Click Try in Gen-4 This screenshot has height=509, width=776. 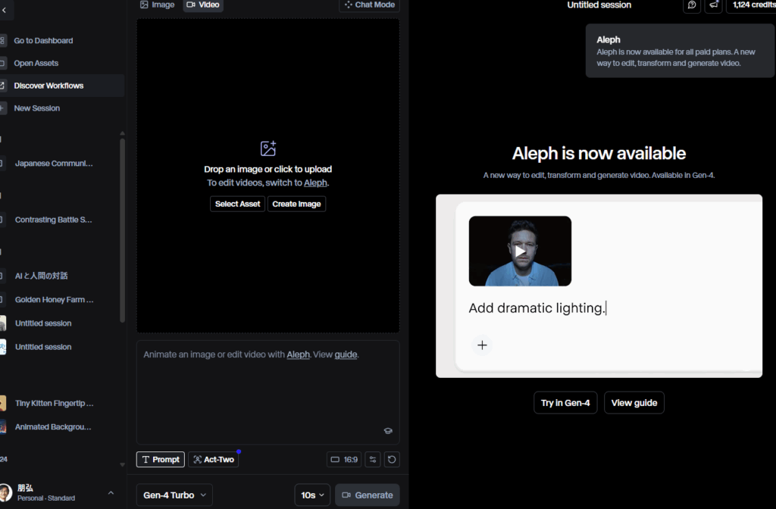pyautogui.click(x=565, y=403)
